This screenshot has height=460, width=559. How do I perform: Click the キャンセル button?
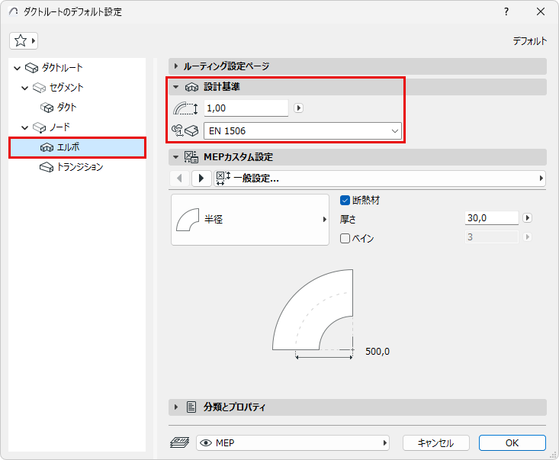435,443
